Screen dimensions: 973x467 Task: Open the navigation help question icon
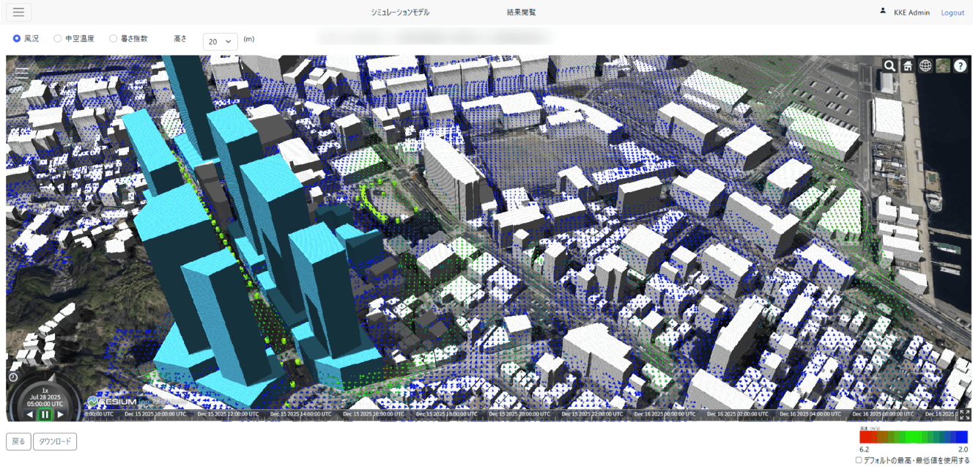[x=961, y=66]
